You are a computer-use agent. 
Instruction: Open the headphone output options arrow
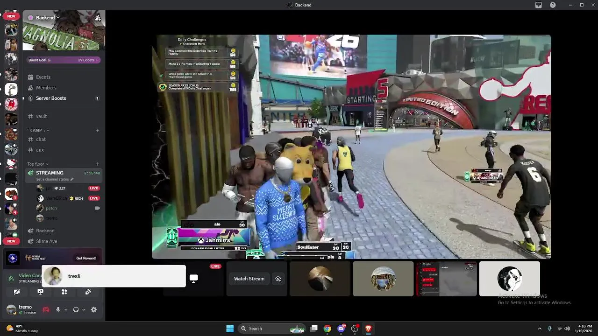click(84, 309)
